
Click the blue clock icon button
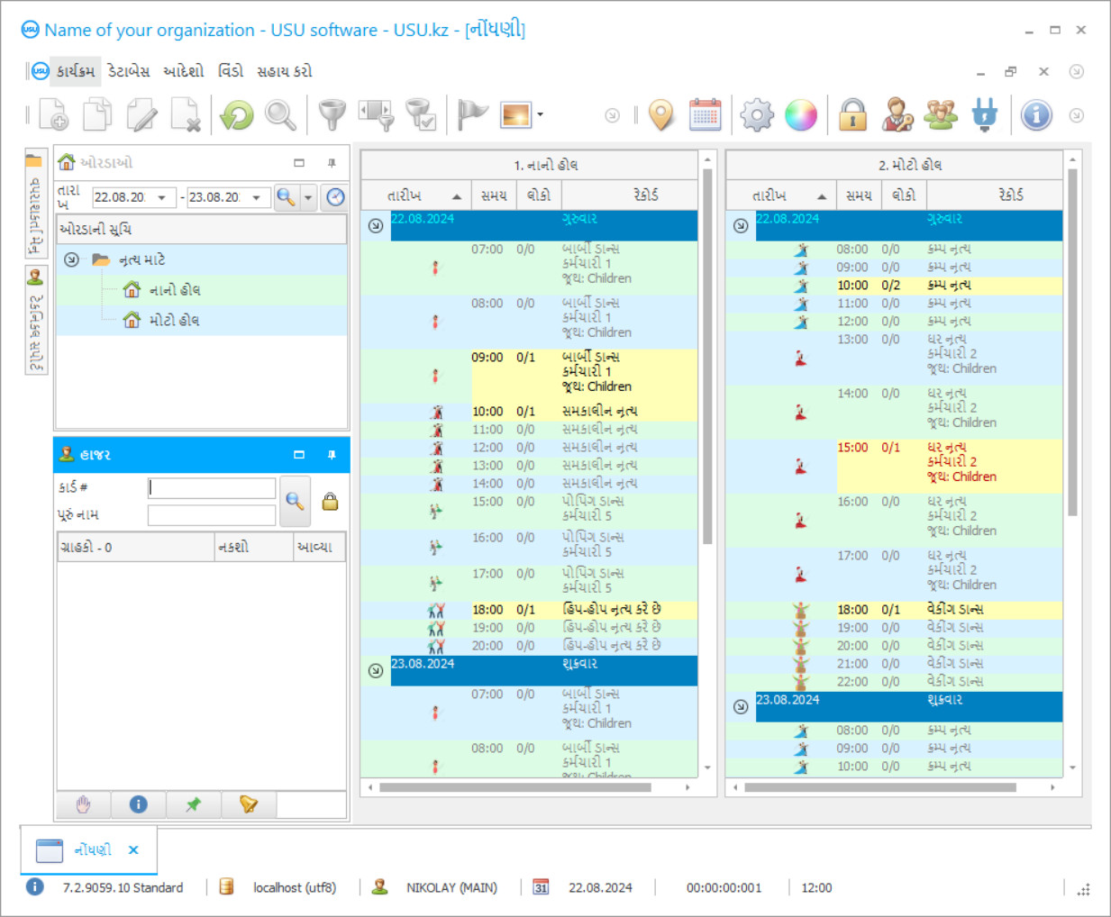335,197
